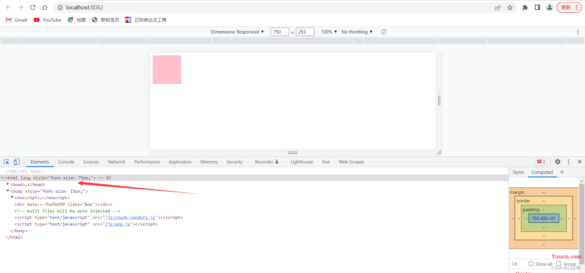Select the html element line
The height and width of the screenshot is (273, 585).
click(254, 178)
